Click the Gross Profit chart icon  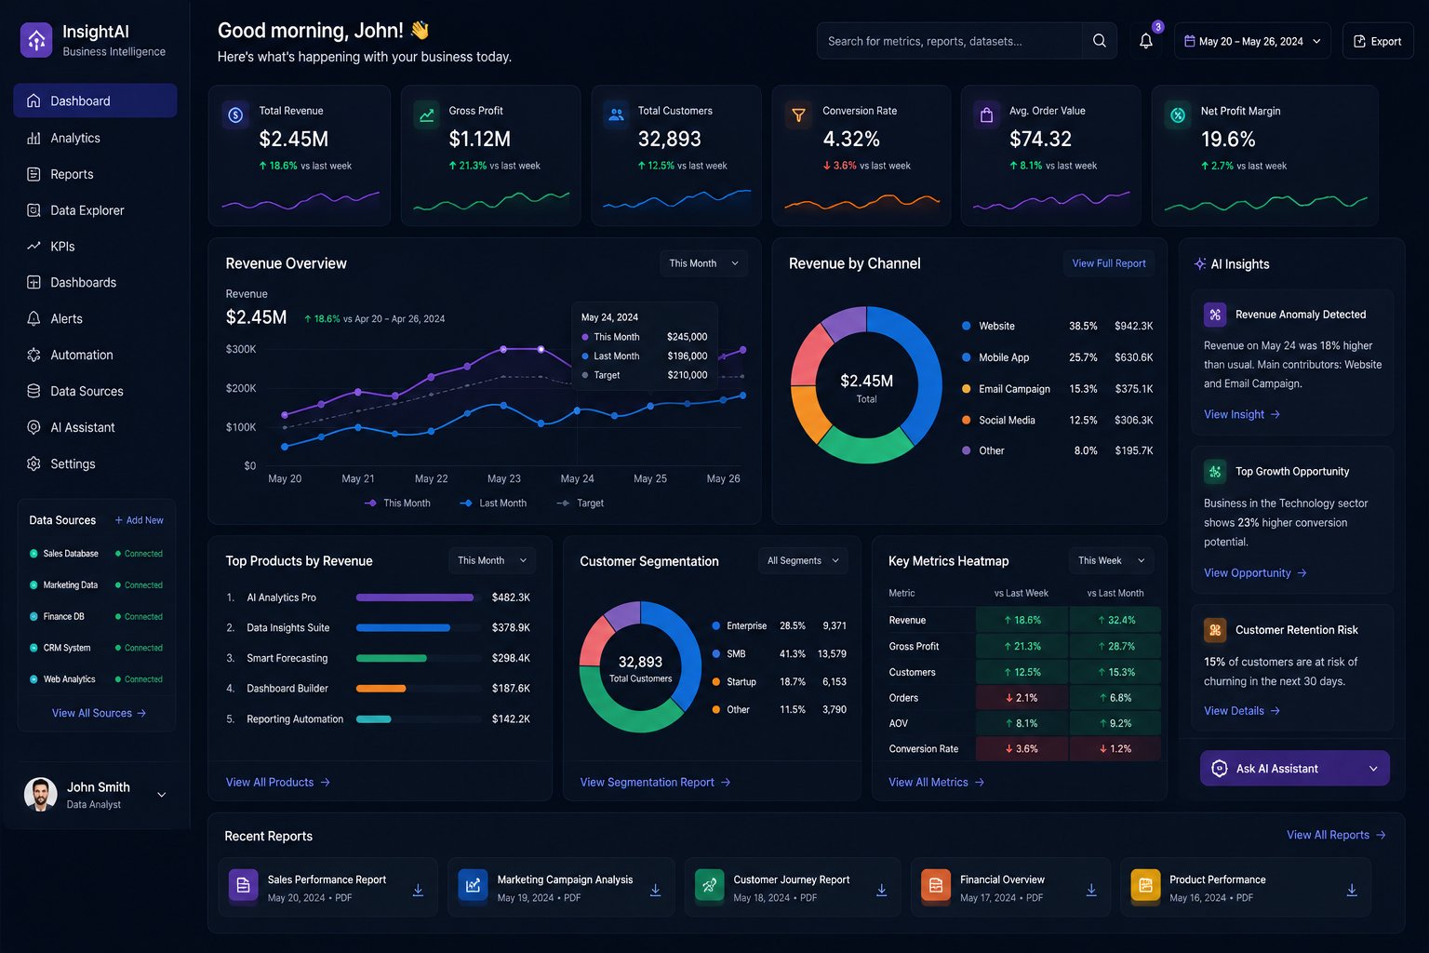[x=426, y=114]
